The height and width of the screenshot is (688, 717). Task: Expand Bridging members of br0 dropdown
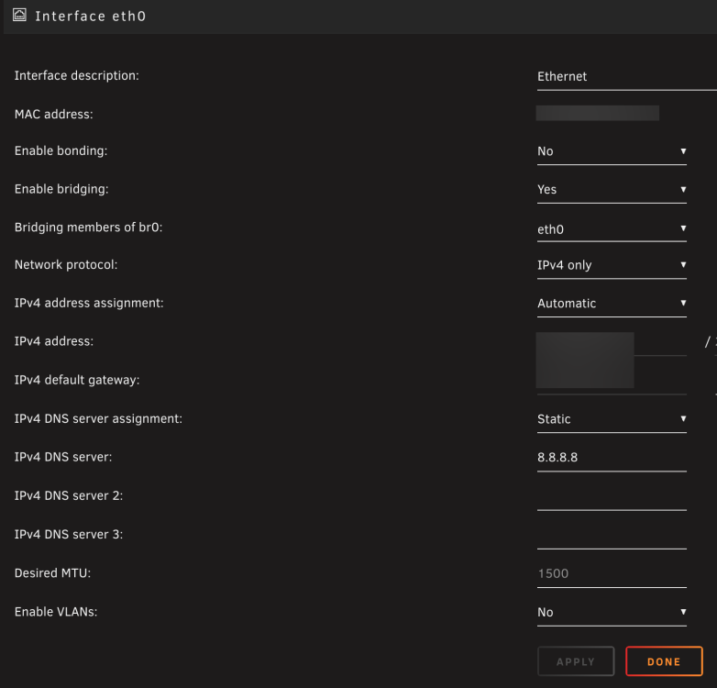[x=612, y=228]
